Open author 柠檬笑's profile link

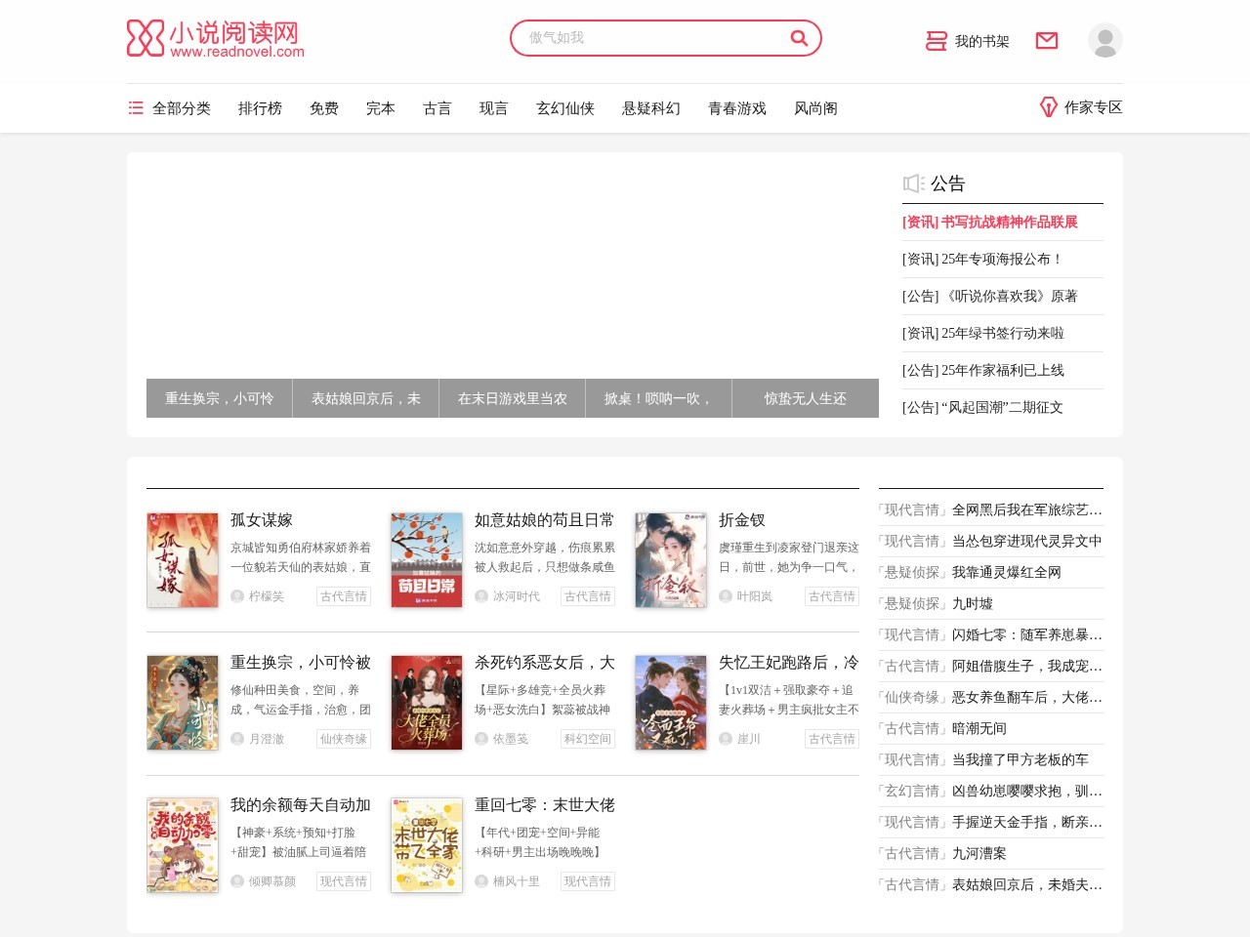point(265,596)
